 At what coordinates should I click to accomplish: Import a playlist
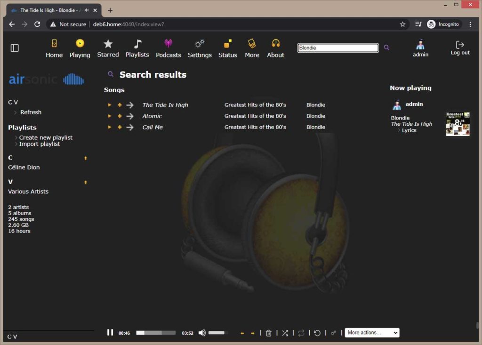40,144
